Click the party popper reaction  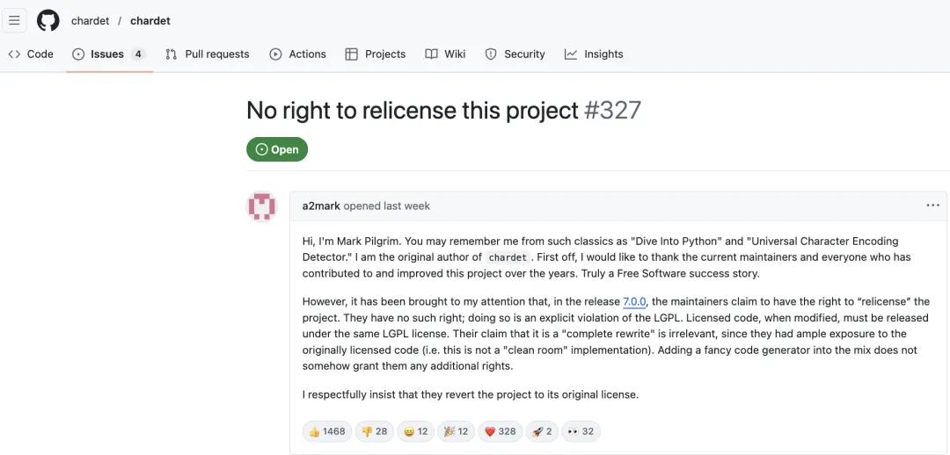click(x=456, y=431)
